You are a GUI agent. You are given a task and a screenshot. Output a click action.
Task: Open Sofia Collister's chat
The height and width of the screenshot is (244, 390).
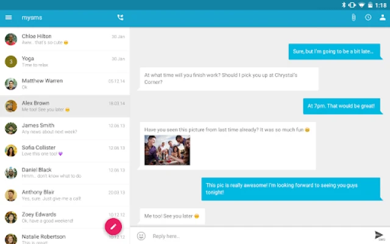(65, 151)
